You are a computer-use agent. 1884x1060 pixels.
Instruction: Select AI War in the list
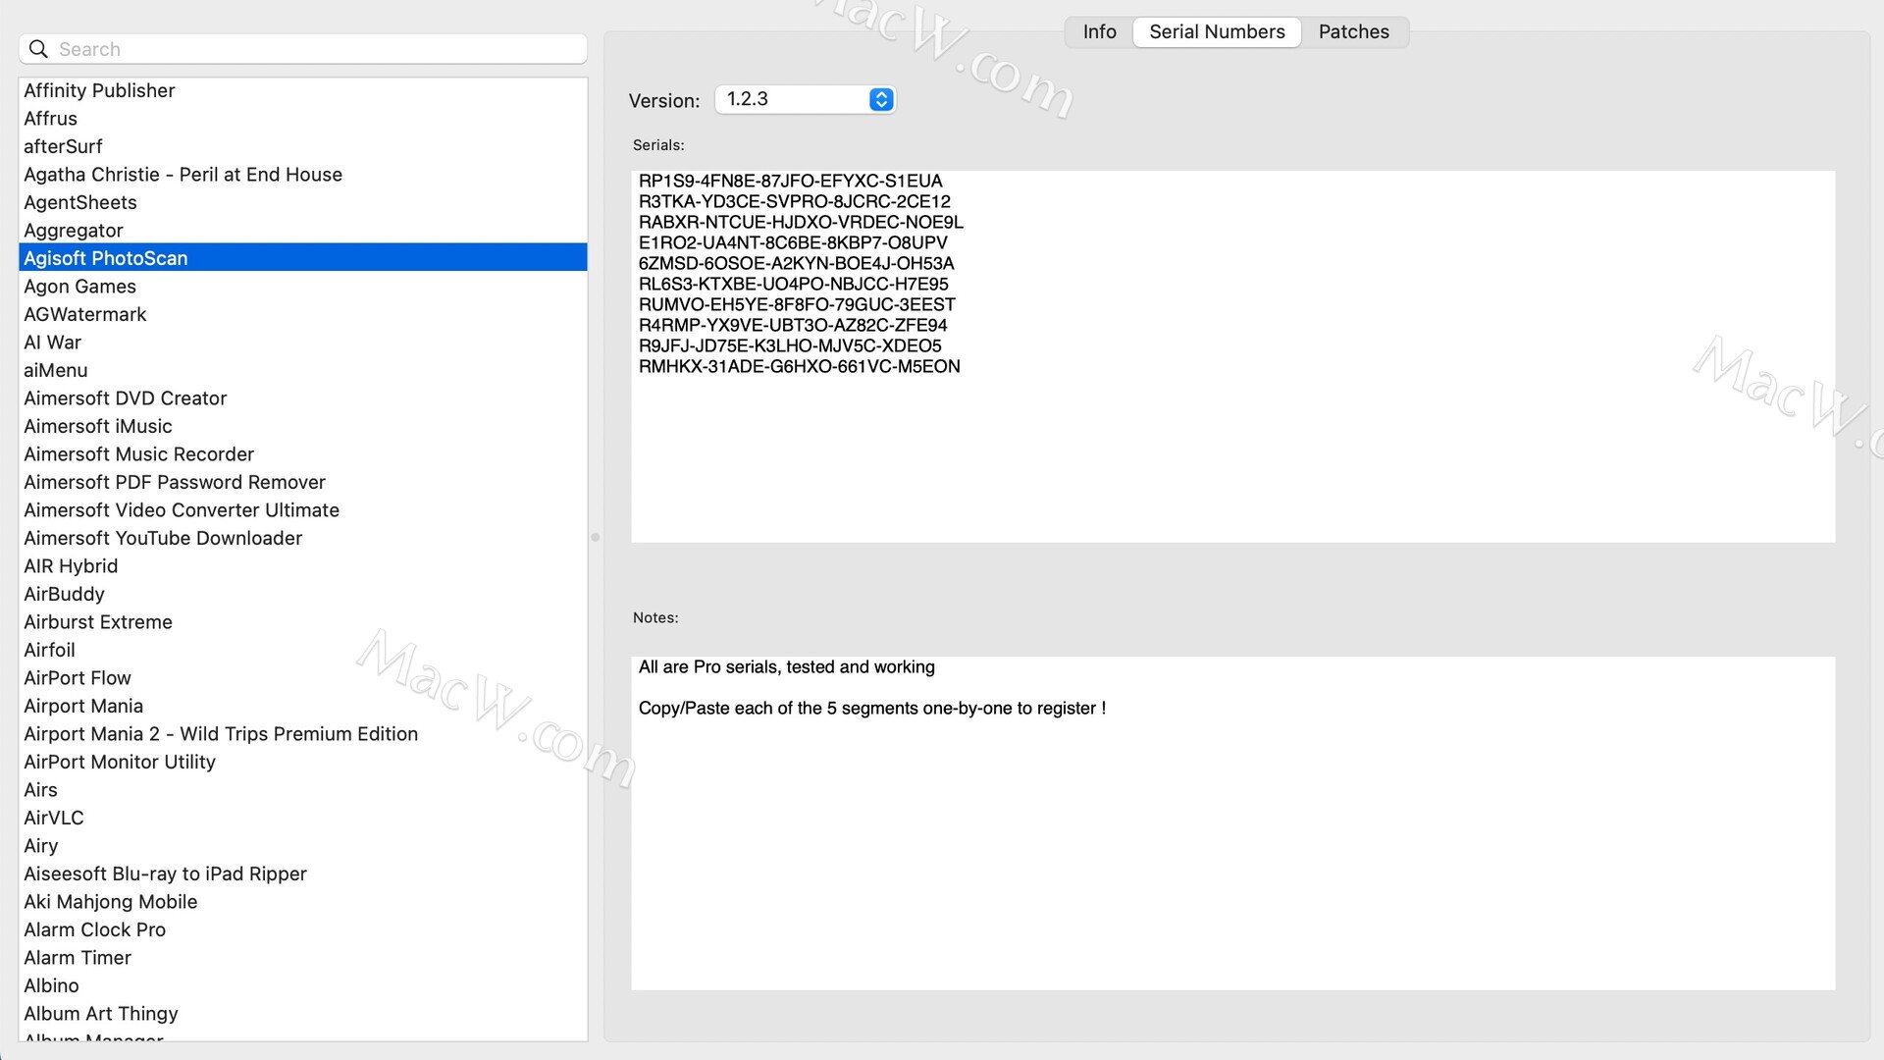303,343
